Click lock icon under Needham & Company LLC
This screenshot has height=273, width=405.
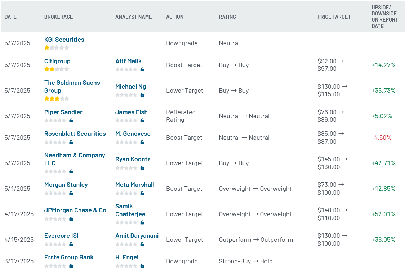pyautogui.click(x=71, y=171)
